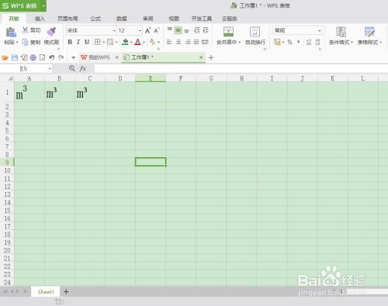The height and width of the screenshot is (306, 388).
Task: Click decrease decimal places icon
Action: click(318, 42)
